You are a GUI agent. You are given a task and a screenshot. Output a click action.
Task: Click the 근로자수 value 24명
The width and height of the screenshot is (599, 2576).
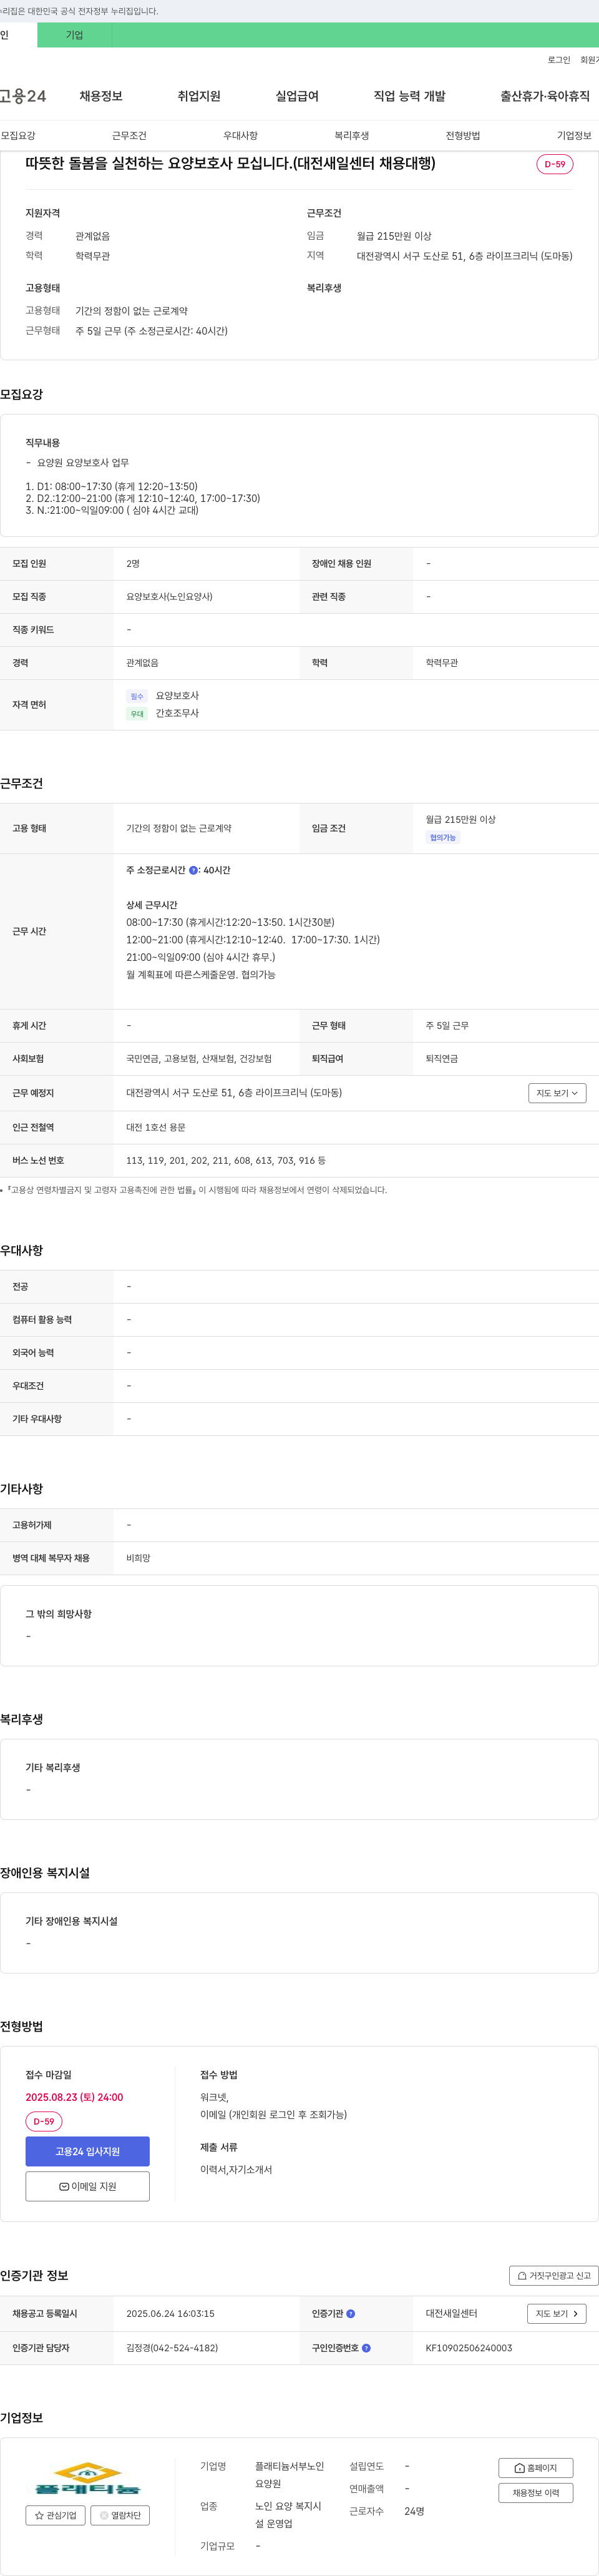click(x=414, y=2511)
